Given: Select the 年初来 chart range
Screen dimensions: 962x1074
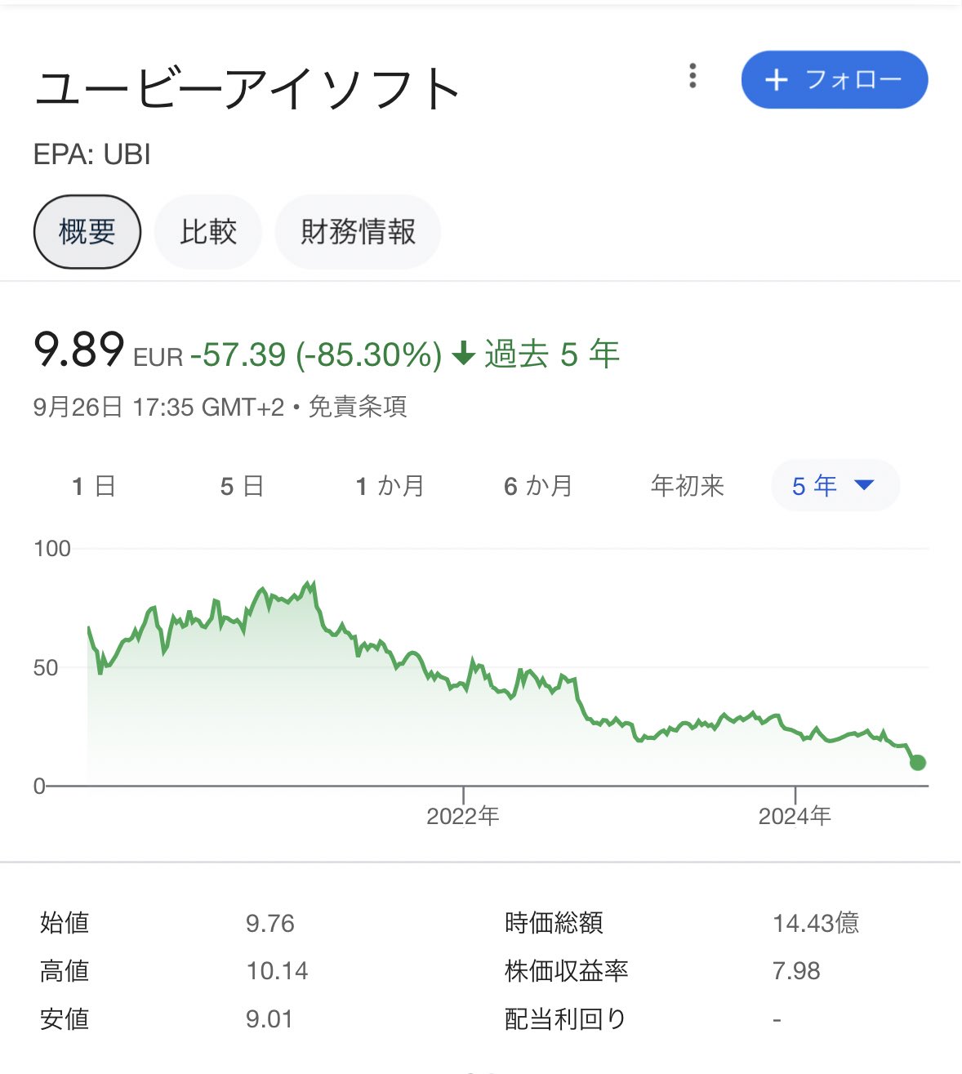Looking at the screenshot, I should click(x=688, y=486).
